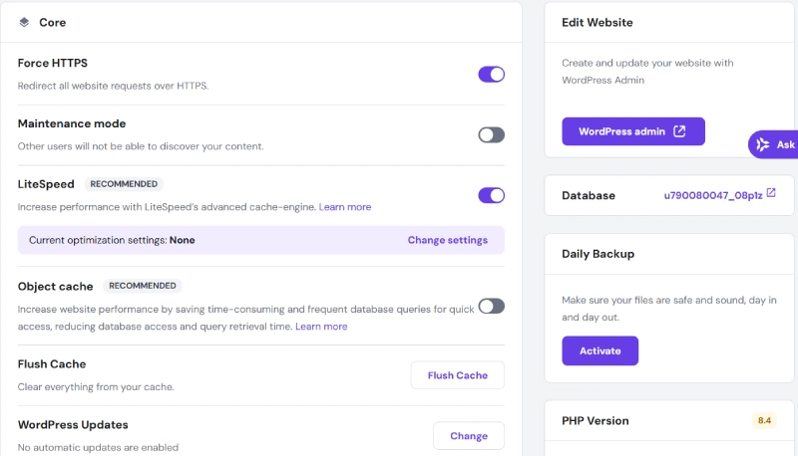
Task: Enable the Object cache toggle
Action: tap(491, 307)
